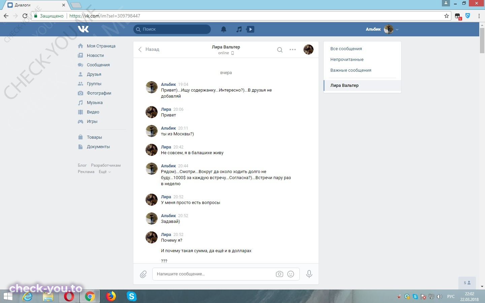Open Opera from the taskbar

pos(69,296)
